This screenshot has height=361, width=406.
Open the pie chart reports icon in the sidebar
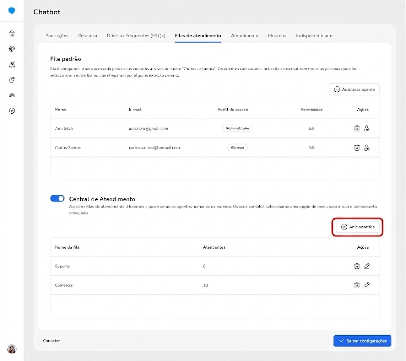coord(11,80)
